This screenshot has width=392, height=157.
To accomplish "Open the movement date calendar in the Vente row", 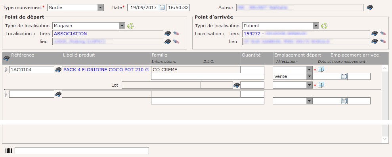I will coord(344,76).
